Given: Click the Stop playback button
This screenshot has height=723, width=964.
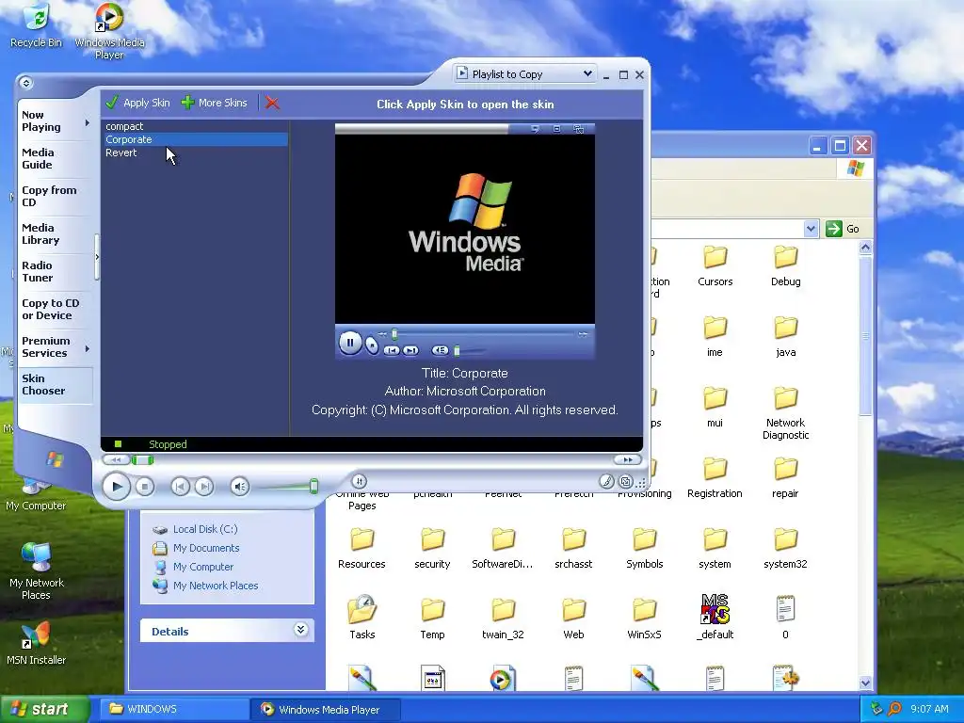Looking at the screenshot, I should coord(144,487).
